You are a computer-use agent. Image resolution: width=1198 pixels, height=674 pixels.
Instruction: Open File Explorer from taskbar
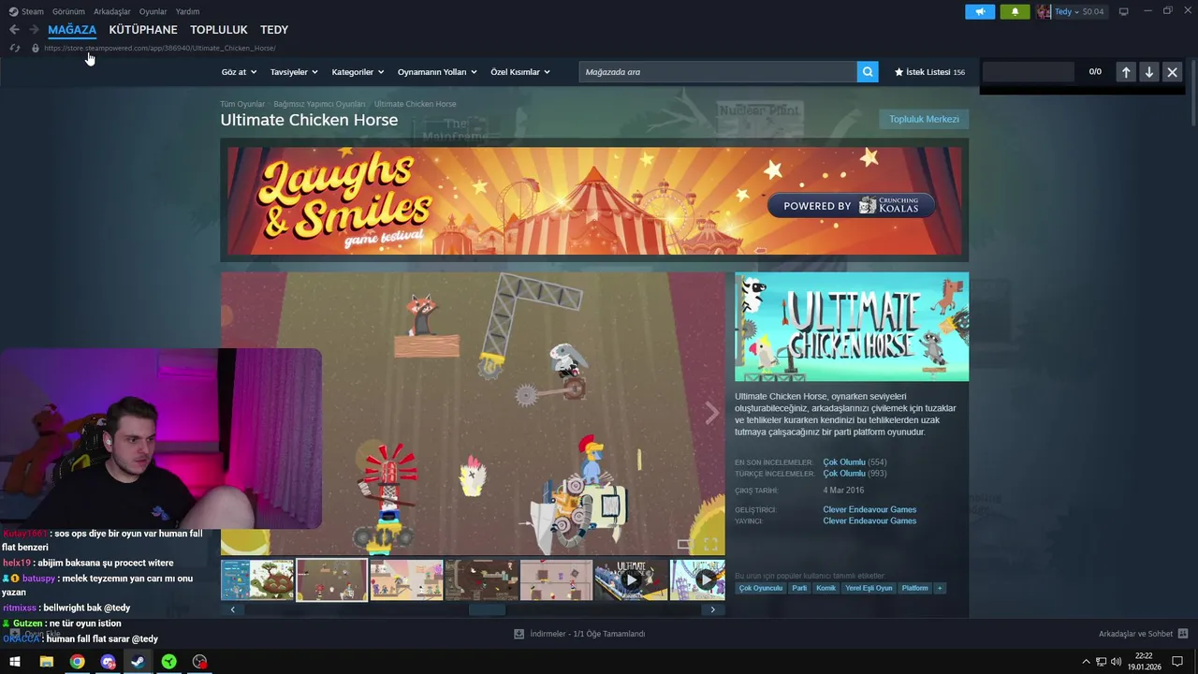[x=46, y=662]
